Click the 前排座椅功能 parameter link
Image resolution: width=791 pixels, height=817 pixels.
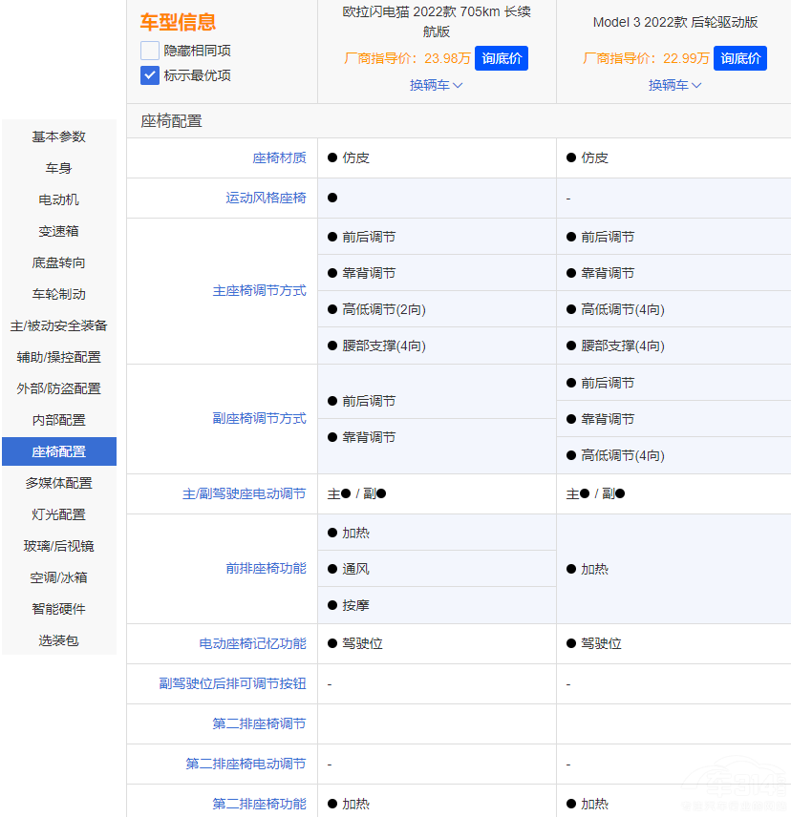pos(266,568)
